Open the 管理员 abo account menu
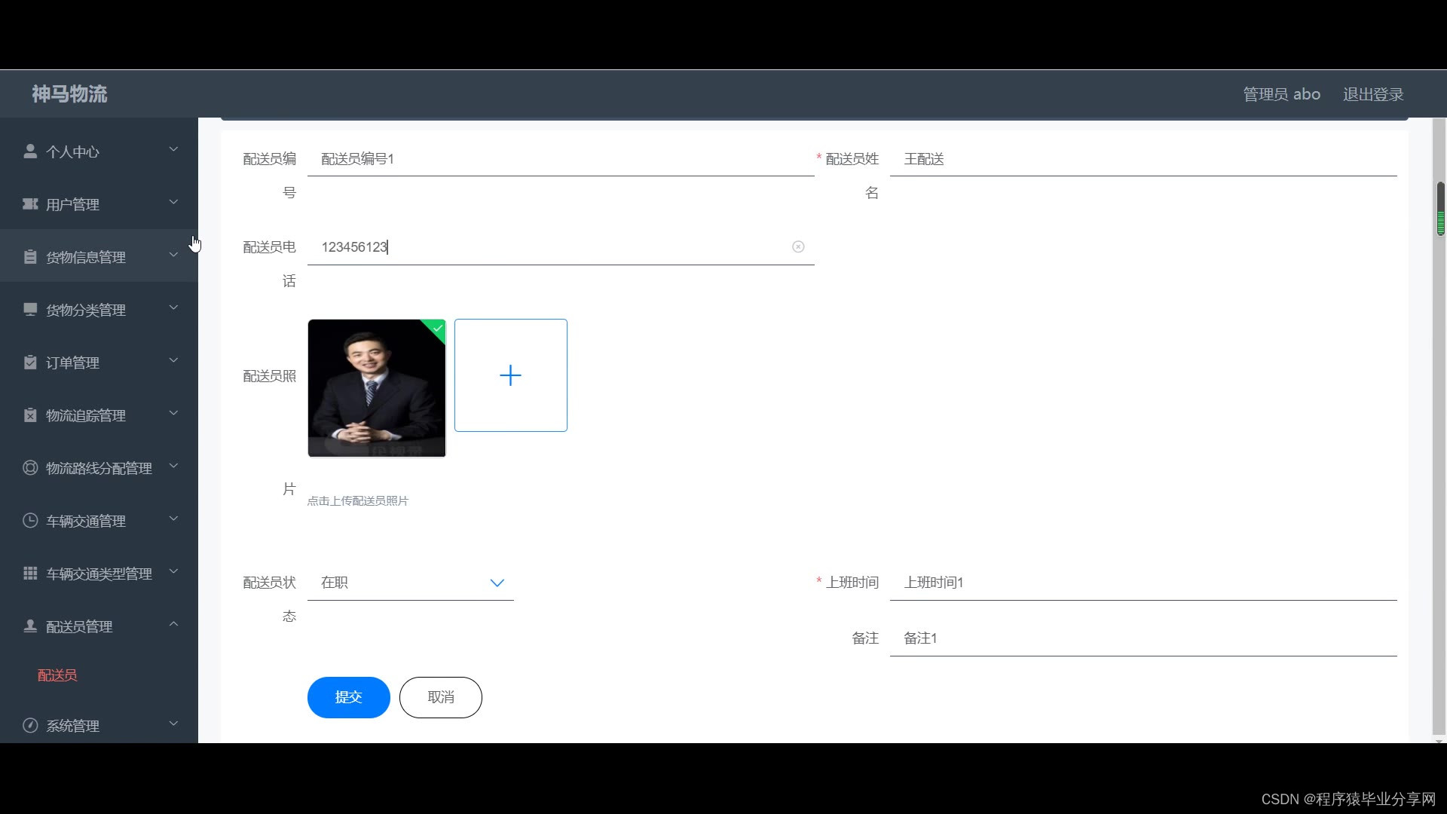The width and height of the screenshot is (1447, 814). point(1281,94)
